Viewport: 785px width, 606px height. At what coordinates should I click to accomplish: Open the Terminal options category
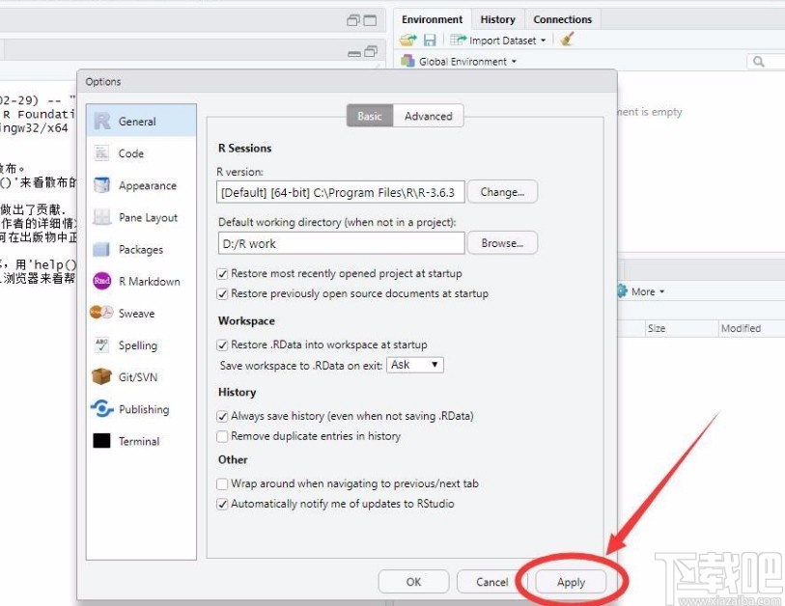pos(141,441)
